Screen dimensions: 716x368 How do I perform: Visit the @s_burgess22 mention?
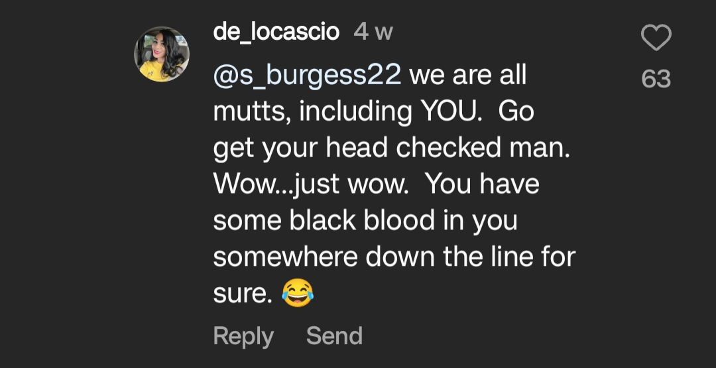(307, 75)
